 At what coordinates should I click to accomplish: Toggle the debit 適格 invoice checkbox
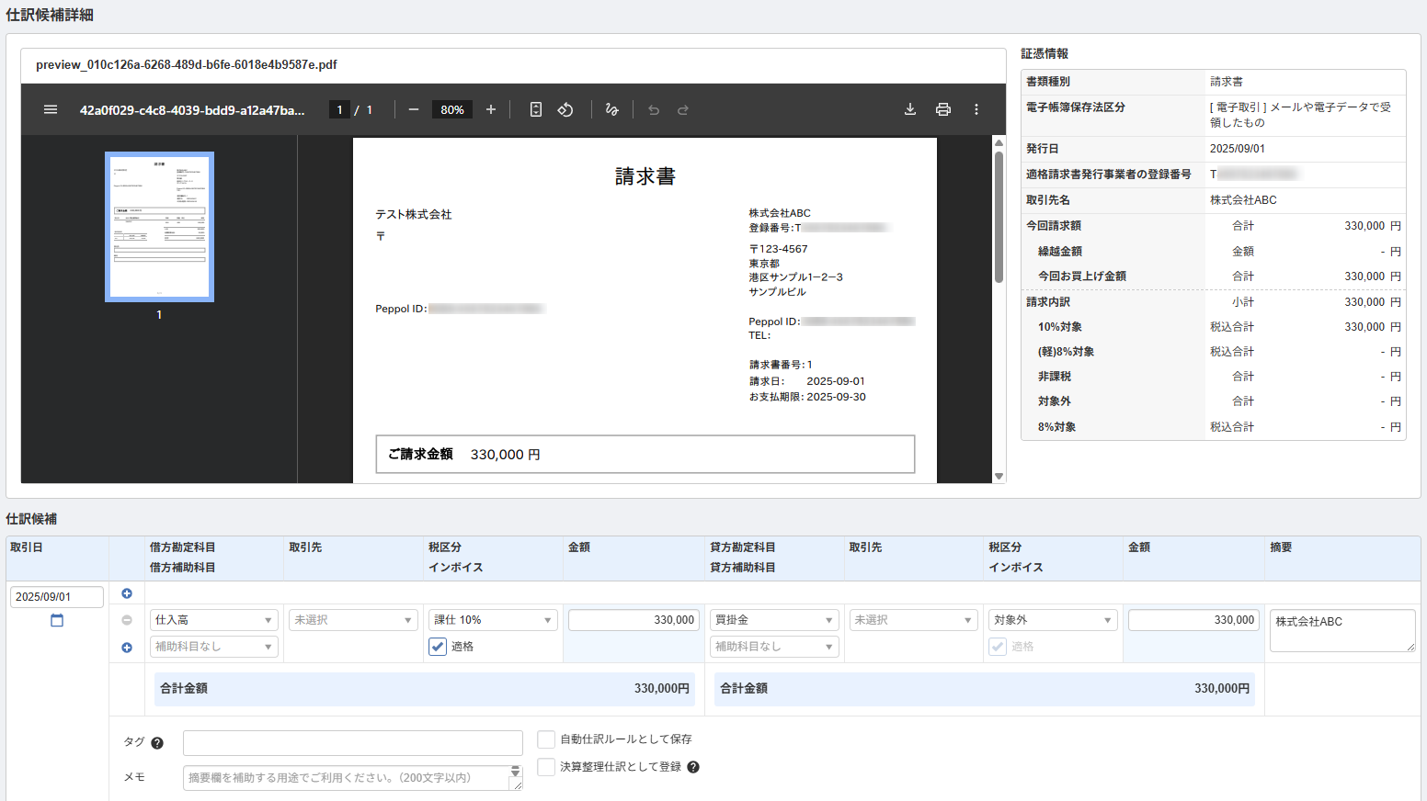439,647
